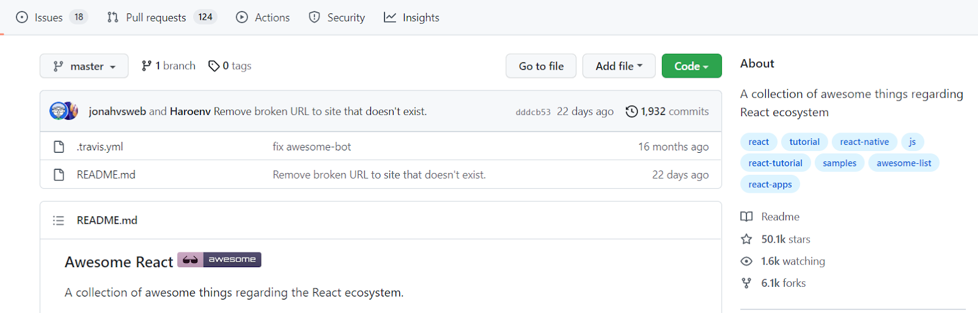This screenshot has height=313, width=978.
Task: Expand the Add file menu
Action: click(619, 66)
